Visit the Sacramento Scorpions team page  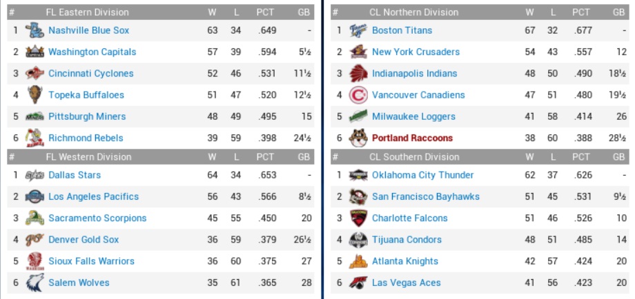click(97, 218)
